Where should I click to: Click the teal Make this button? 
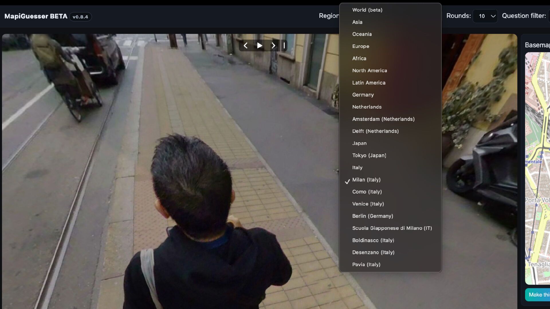point(538,295)
